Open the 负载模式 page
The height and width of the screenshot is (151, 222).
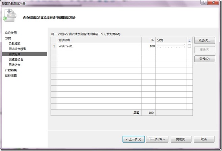tap(15, 43)
